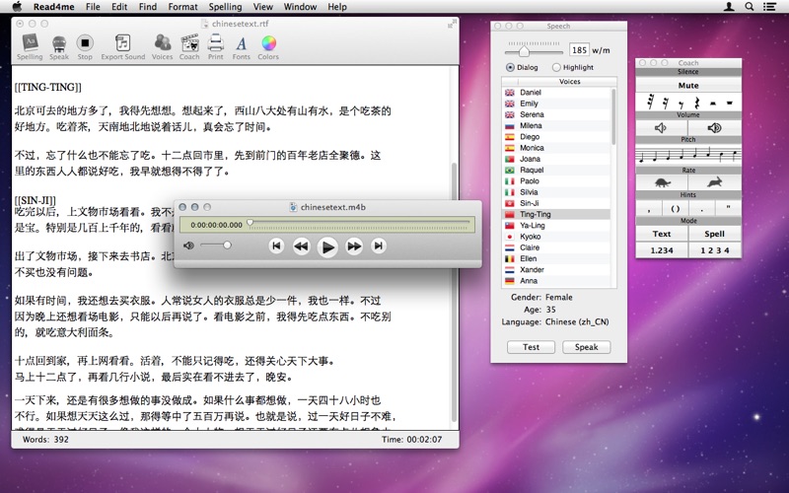
Task: Open the Spelling menu in the menu bar
Action: (225, 7)
